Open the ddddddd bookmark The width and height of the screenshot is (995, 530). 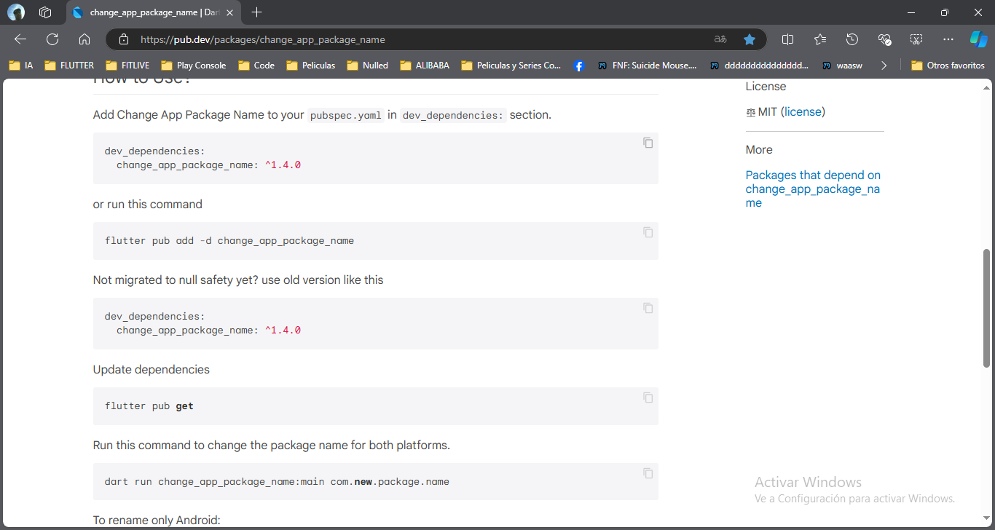tap(760, 66)
